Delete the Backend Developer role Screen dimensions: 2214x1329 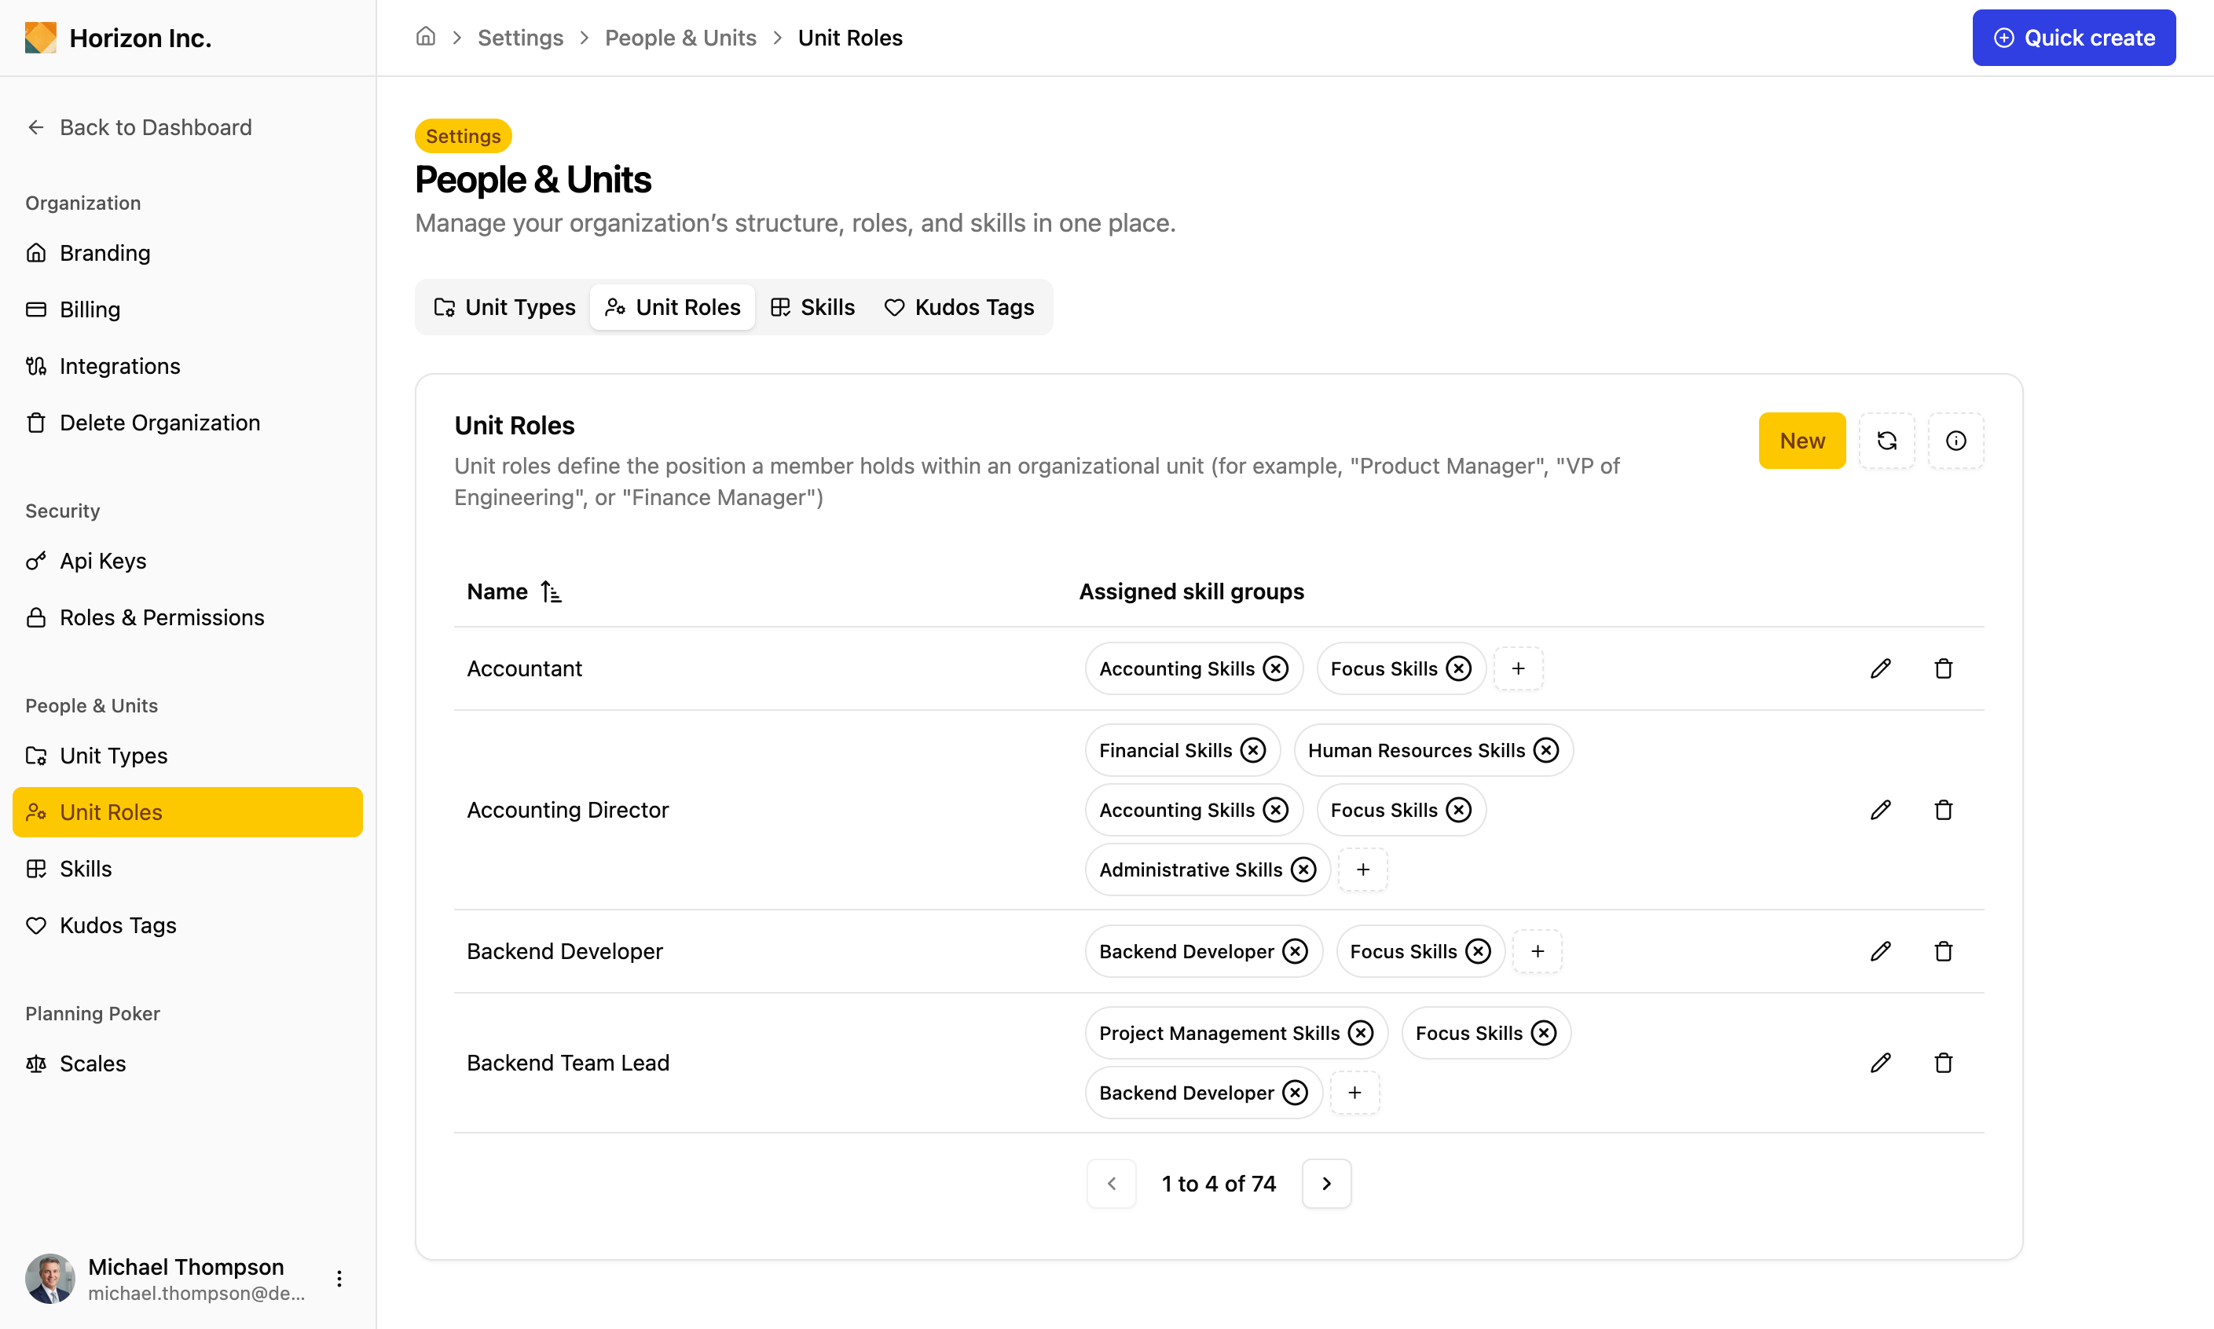(x=1943, y=951)
